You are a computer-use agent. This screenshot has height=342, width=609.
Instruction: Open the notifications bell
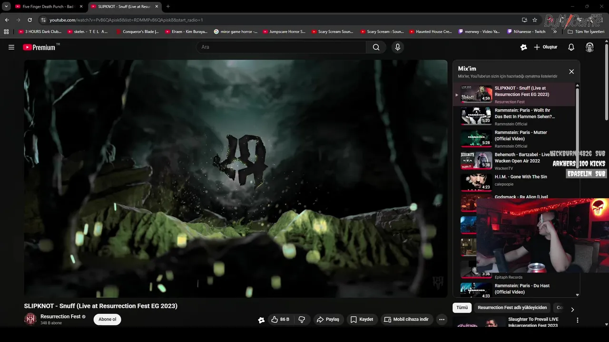[x=571, y=47]
